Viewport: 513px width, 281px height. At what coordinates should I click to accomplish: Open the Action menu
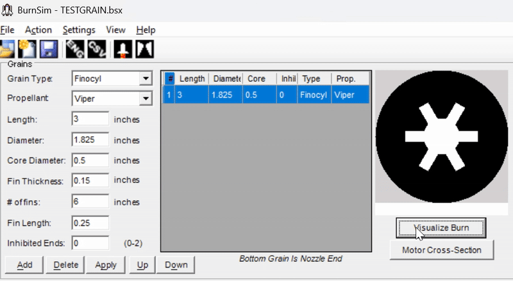(38, 30)
